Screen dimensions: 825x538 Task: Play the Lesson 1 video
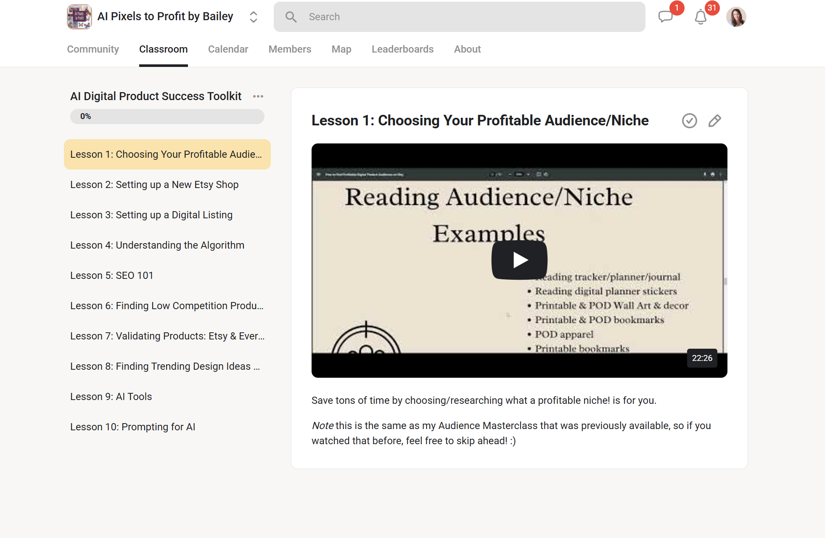pyautogui.click(x=519, y=260)
